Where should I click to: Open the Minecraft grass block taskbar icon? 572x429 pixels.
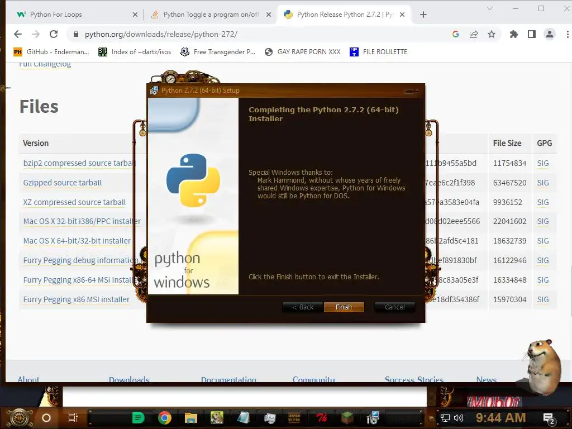347,418
